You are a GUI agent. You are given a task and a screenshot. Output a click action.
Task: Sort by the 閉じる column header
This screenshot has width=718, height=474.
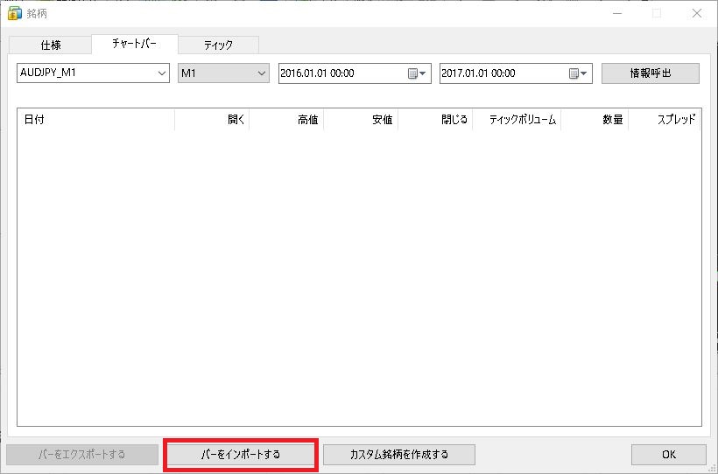point(435,120)
